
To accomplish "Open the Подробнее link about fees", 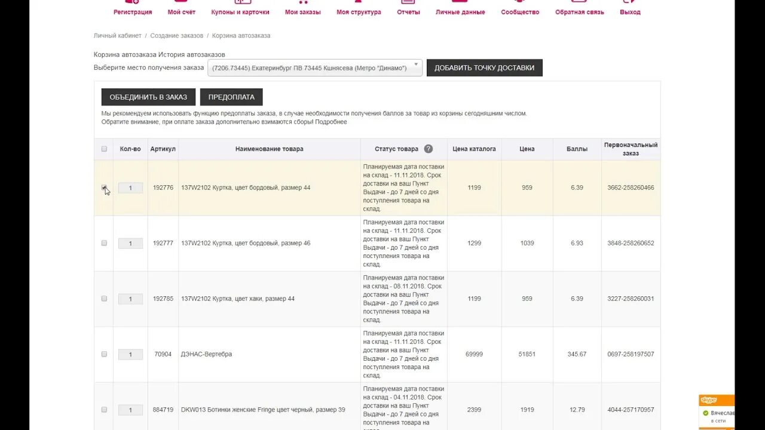I will point(331,122).
